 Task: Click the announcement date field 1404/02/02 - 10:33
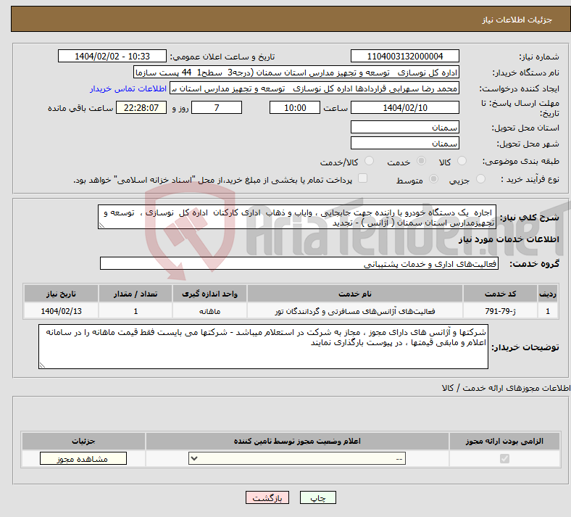point(112,56)
